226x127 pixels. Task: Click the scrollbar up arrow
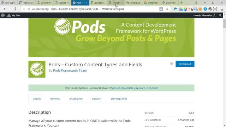(225, 14)
